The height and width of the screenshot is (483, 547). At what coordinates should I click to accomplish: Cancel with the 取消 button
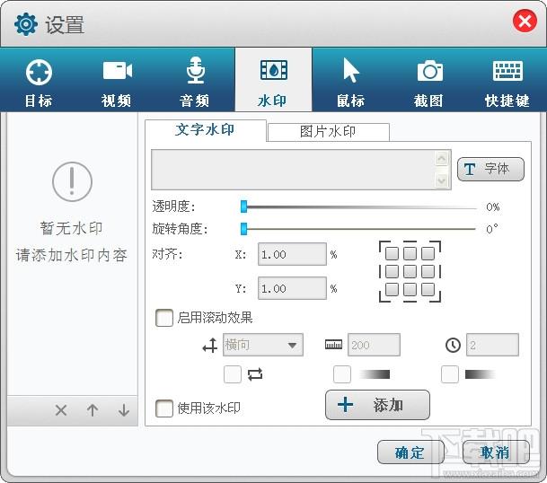(496, 452)
